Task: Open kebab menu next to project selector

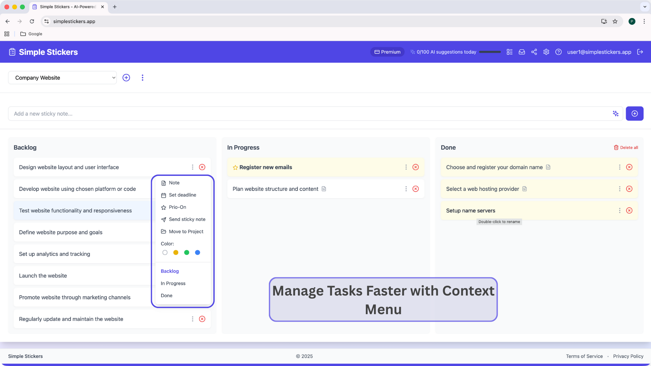Action: pos(142,78)
